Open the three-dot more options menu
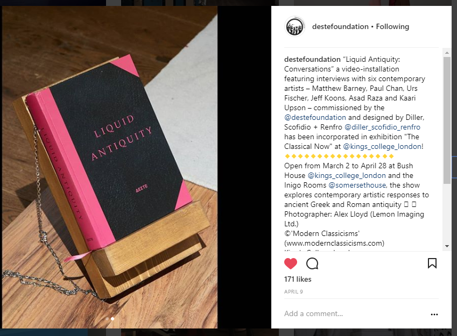The height and width of the screenshot is (336, 457). point(434,314)
